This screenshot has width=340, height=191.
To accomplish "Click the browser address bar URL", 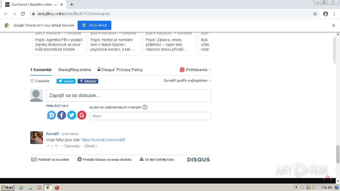I will [x=74, y=14].
